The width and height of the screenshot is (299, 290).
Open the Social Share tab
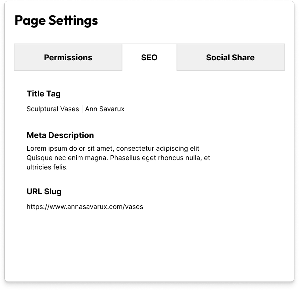tap(230, 58)
